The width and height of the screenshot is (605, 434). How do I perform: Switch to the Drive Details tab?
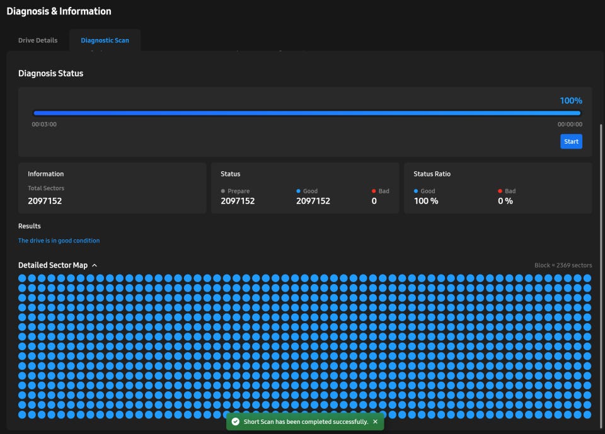38,40
